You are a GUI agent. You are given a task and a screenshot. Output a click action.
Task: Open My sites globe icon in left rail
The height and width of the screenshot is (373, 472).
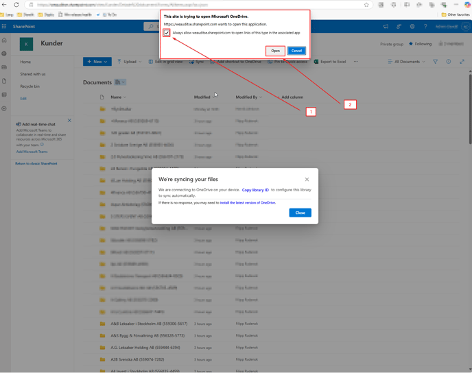click(x=4, y=53)
